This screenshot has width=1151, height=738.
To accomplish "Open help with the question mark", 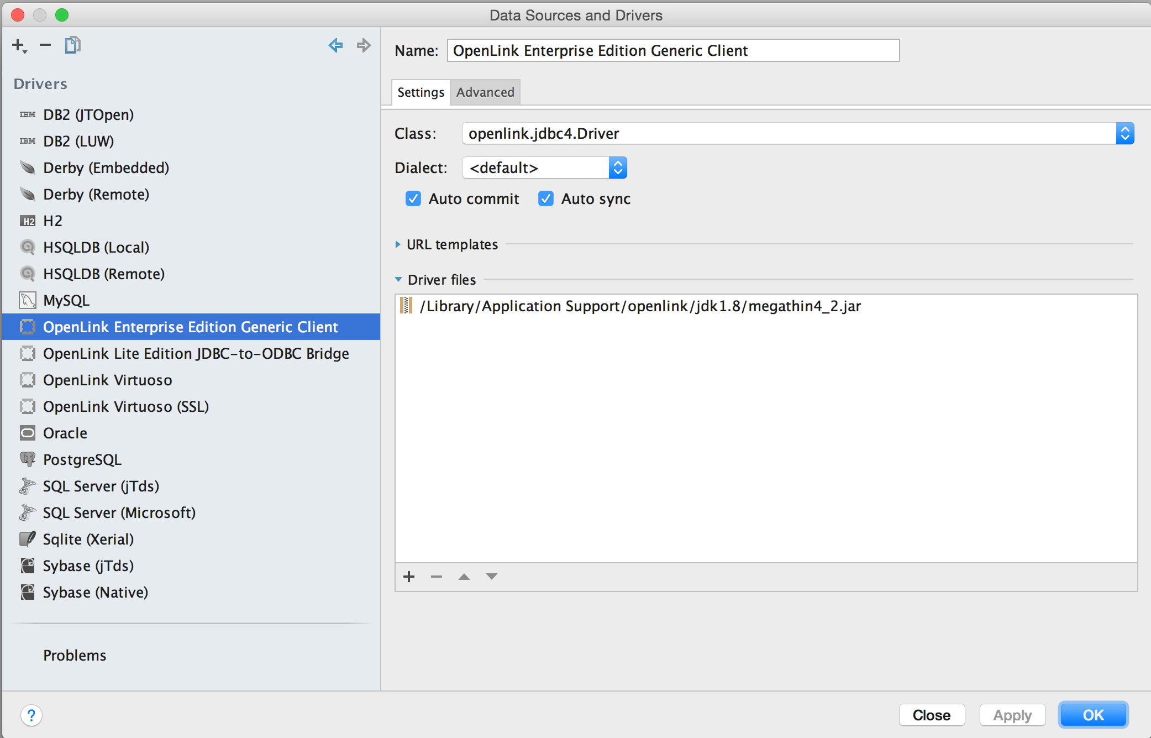I will [31, 715].
